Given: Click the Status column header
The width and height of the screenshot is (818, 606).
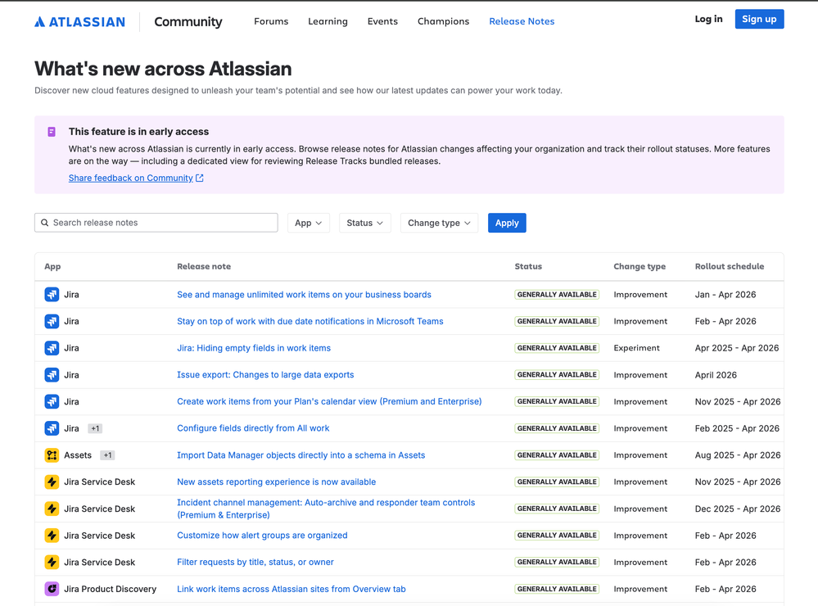Looking at the screenshot, I should [x=528, y=266].
